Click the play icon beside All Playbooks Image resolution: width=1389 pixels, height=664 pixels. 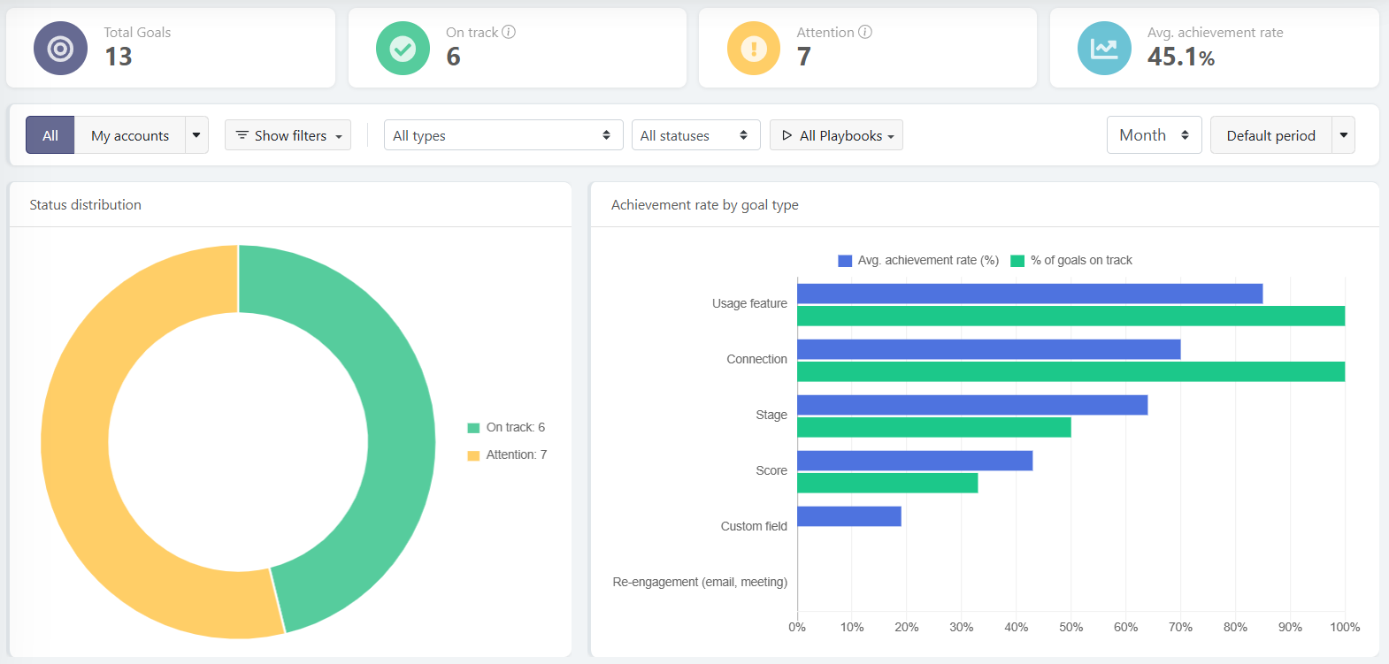(787, 135)
